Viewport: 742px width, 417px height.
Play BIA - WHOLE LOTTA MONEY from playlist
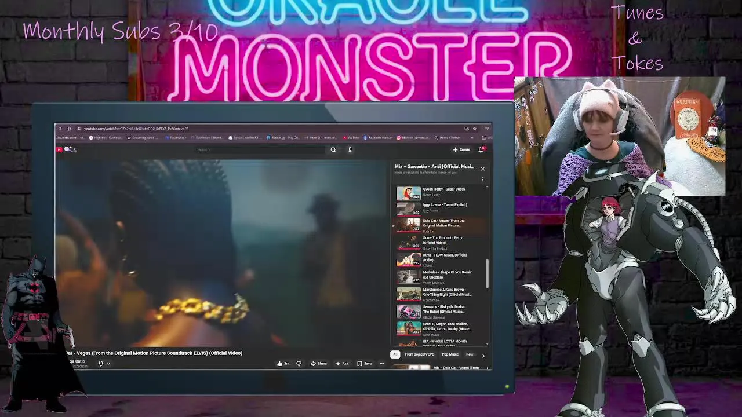[x=441, y=342]
